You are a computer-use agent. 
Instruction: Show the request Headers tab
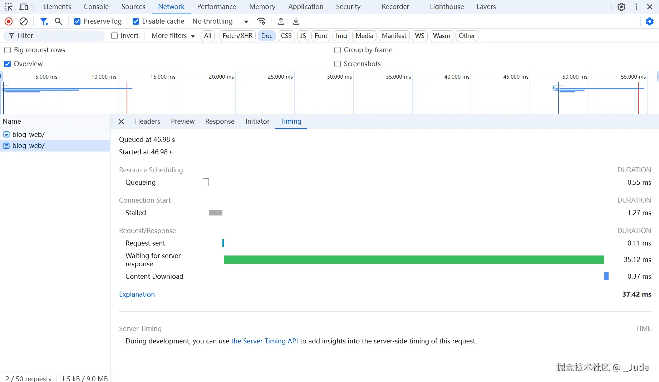coord(148,121)
